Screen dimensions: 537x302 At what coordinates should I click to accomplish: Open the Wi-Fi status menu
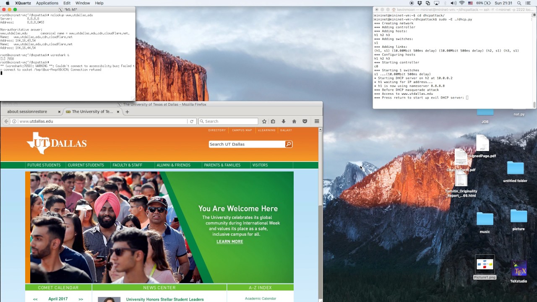point(462,3)
